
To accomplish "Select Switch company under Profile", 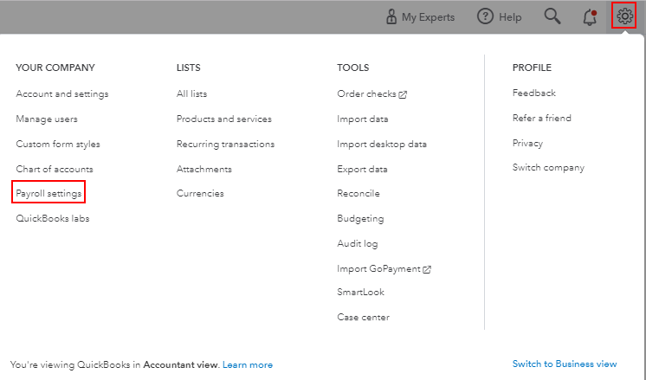I will coord(547,167).
